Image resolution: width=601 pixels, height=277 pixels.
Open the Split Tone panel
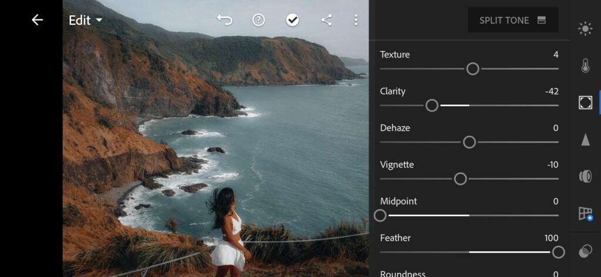click(513, 20)
